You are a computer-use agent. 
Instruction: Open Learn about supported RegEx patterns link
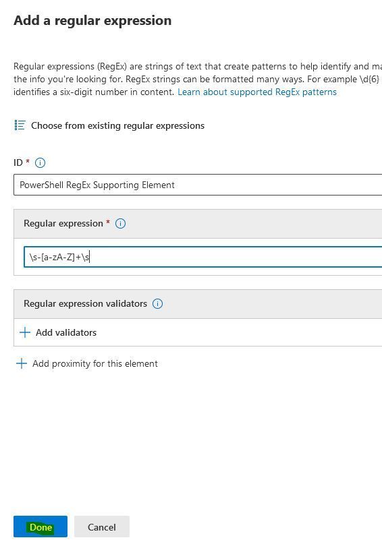tap(257, 92)
